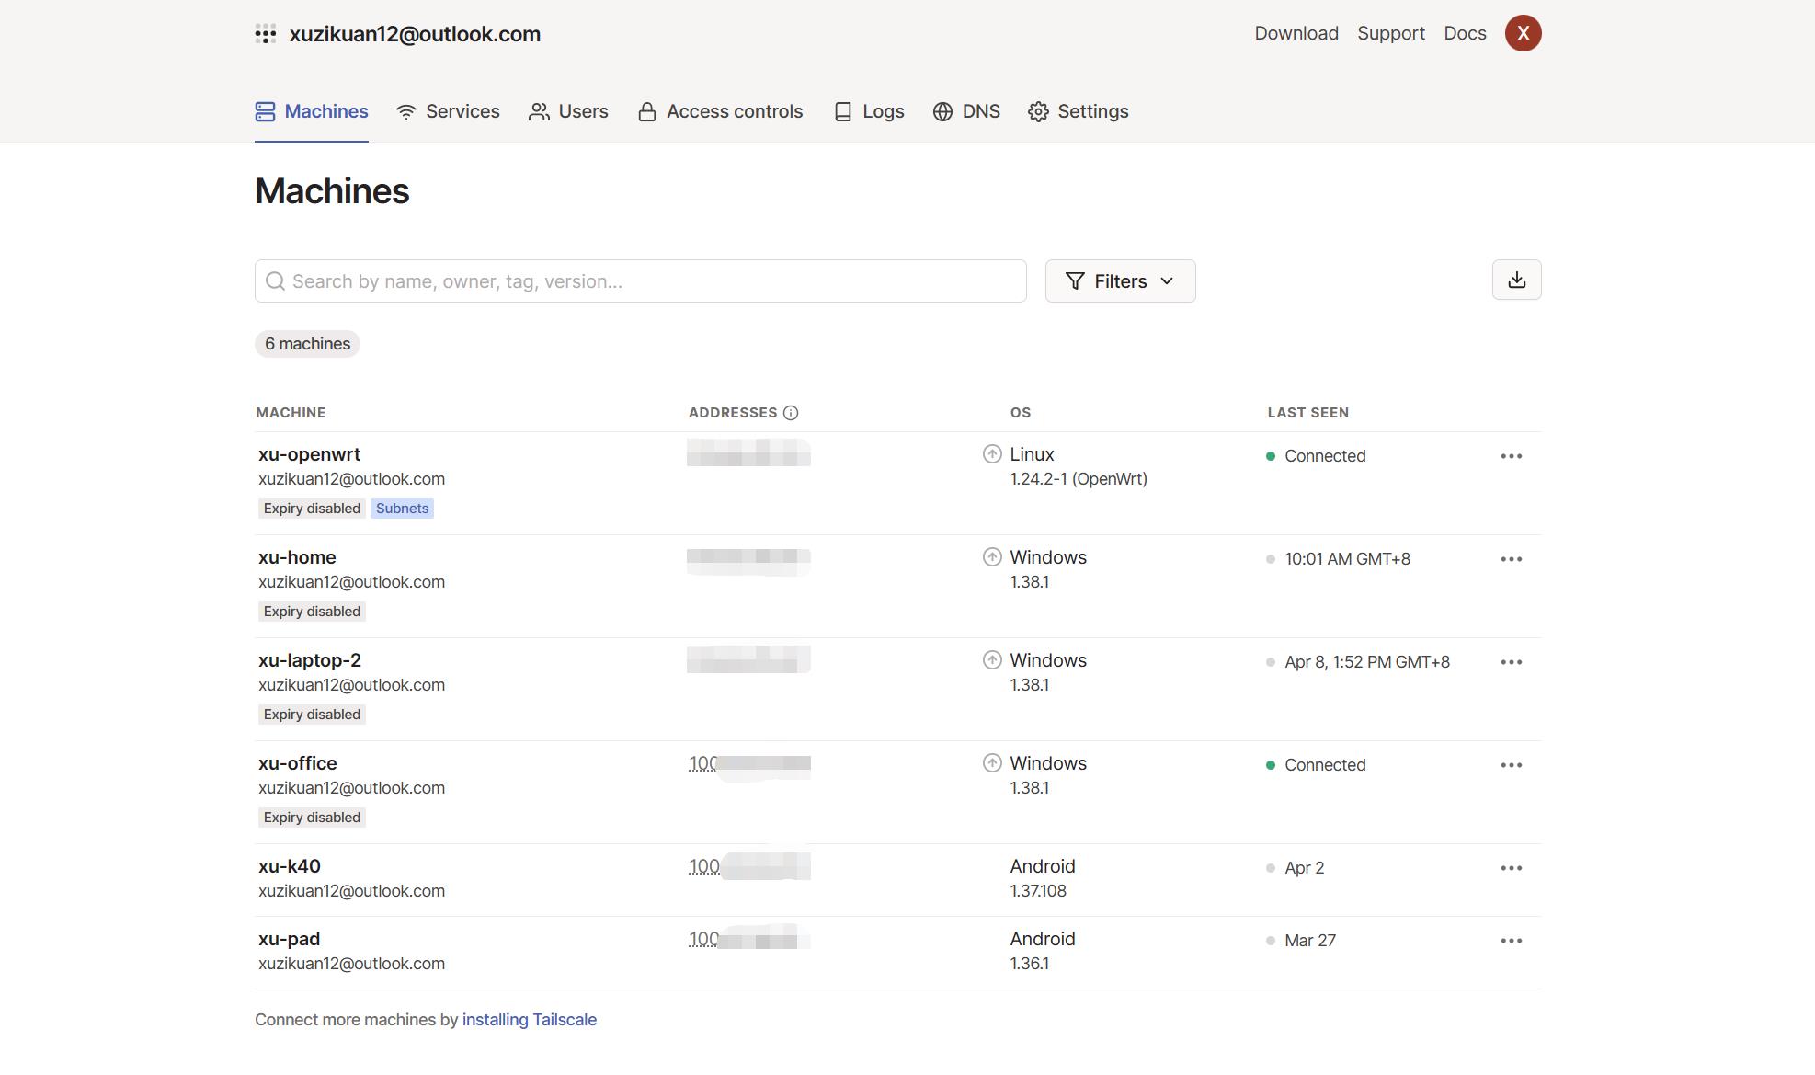
Task: Click the Apr 8, 1:52 PM last seen text
Action: tap(1367, 662)
